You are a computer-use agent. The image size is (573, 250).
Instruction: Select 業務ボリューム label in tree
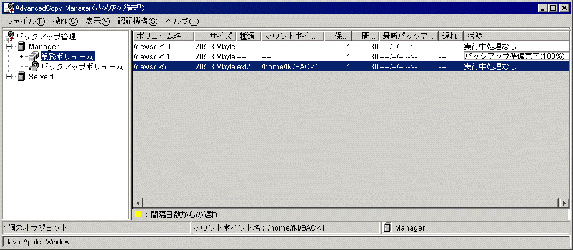[x=67, y=57]
